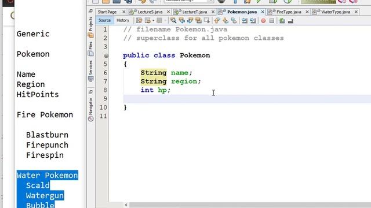The image size is (371, 208).
Task: Open the Back history dropdown arrow
Action: [x=153, y=21]
